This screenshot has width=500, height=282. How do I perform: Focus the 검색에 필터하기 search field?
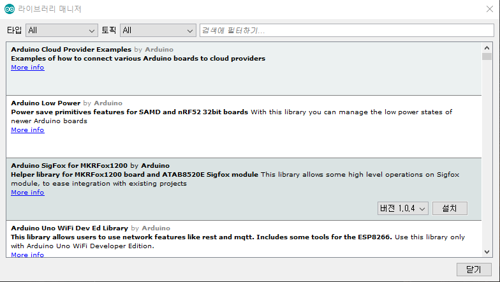(347, 31)
